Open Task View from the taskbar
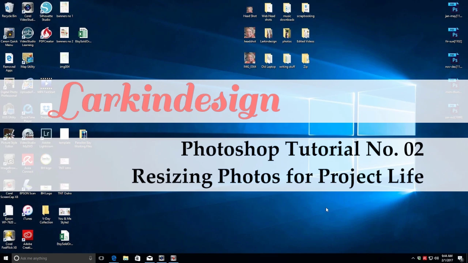Screen dimensions: 468x263 click(x=101, y=258)
